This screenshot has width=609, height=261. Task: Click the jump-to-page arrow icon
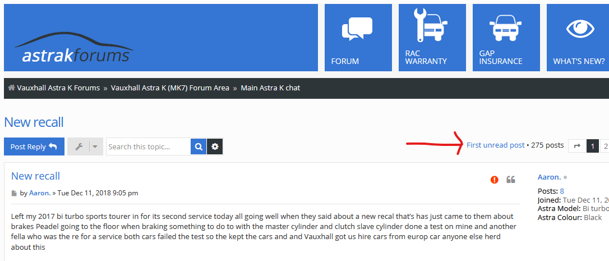577,146
